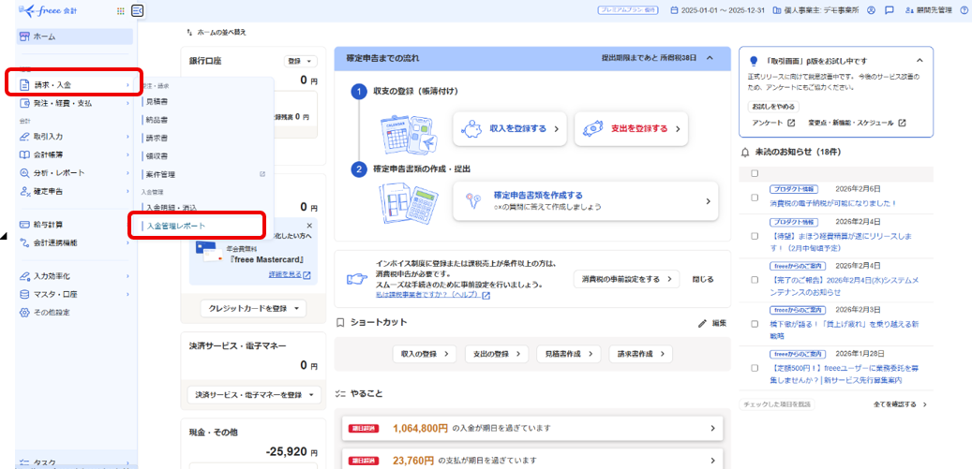Image resolution: width=972 pixels, height=469 pixels.
Task: Select 請求・入金 in the sidebar
Action: click(74, 85)
